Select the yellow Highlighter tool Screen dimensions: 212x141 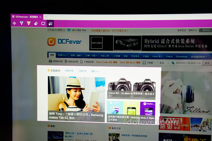(x=29, y=24)
